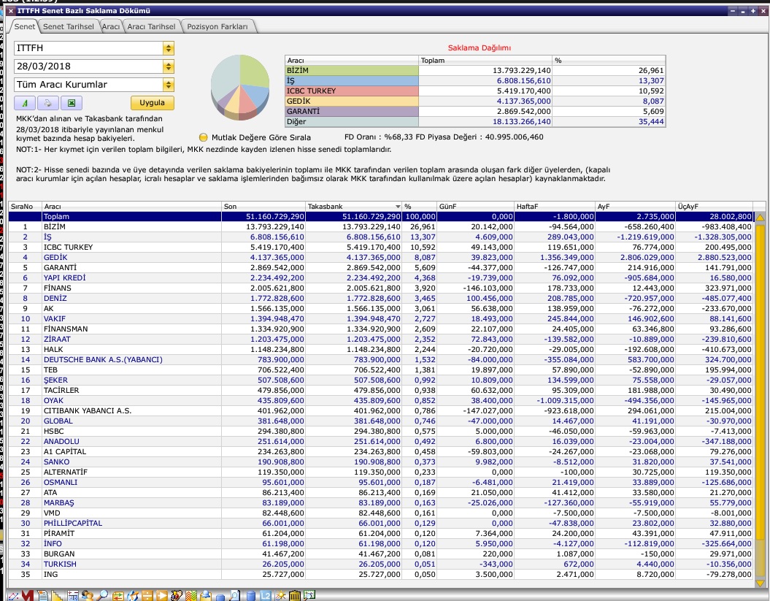Click the green A font settings button

[x=25, y=103]
